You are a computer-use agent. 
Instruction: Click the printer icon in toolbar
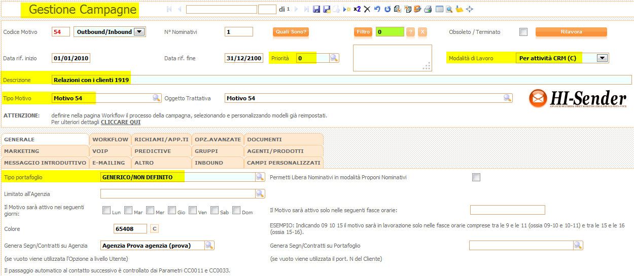428,9
